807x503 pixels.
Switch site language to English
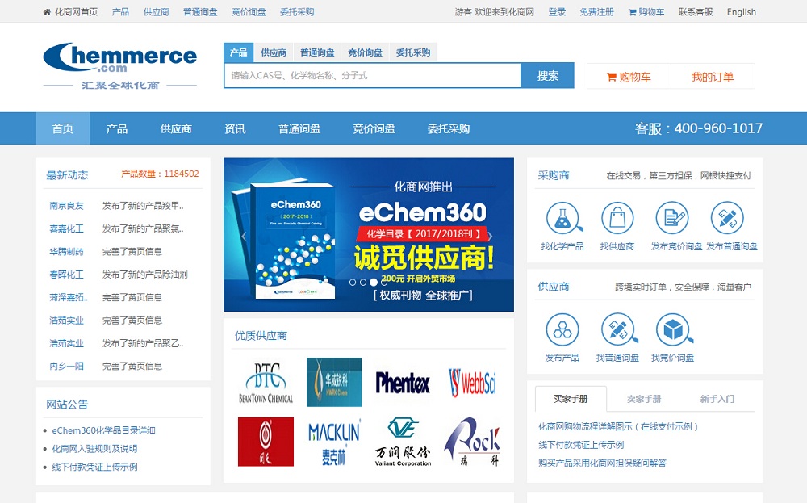[x=742, y=12]
